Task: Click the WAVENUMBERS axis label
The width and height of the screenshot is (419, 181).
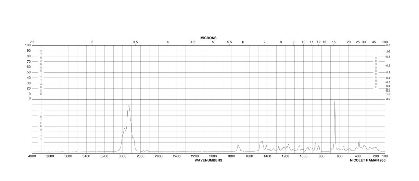Action: (208, 160)
